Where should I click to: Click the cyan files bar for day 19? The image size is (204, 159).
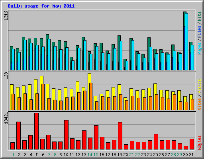(x=121, y=56)
